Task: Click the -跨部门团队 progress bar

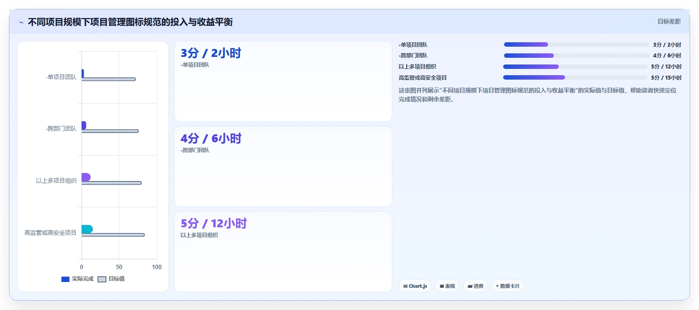Action: click(577, 56)
